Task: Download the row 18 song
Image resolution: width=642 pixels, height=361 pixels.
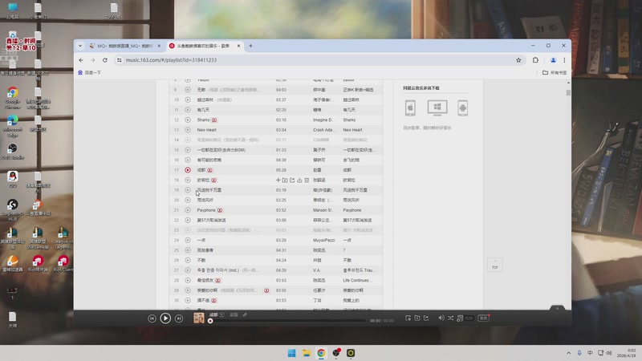Action: [299, 180]
